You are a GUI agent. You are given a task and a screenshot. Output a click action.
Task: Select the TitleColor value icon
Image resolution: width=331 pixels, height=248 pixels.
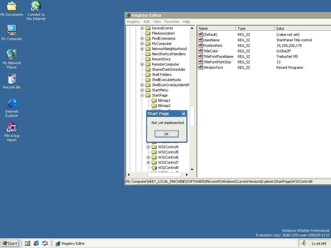click(200, 51)
